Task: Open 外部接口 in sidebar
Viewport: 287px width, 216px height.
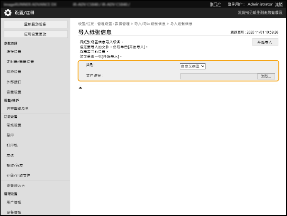Action: (14, 82)
